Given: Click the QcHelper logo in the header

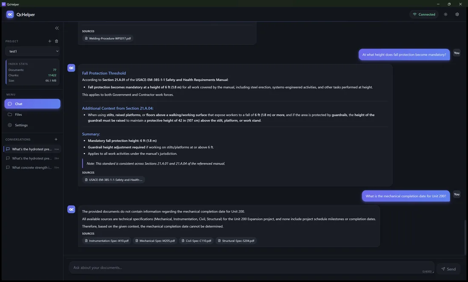Looking at the screenshot, I should click(10, 14).
